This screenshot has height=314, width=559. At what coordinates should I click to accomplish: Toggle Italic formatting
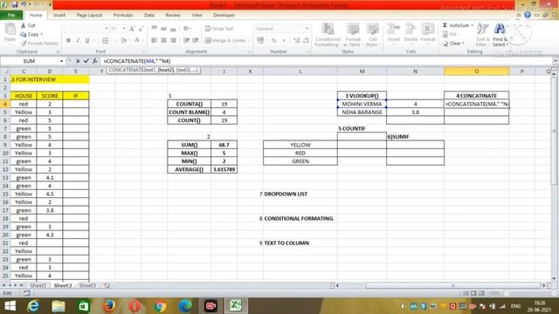(x=78, y=41)
